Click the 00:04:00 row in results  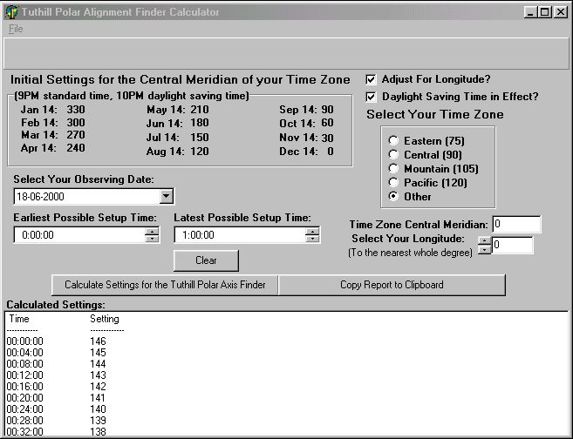point(57,353)
